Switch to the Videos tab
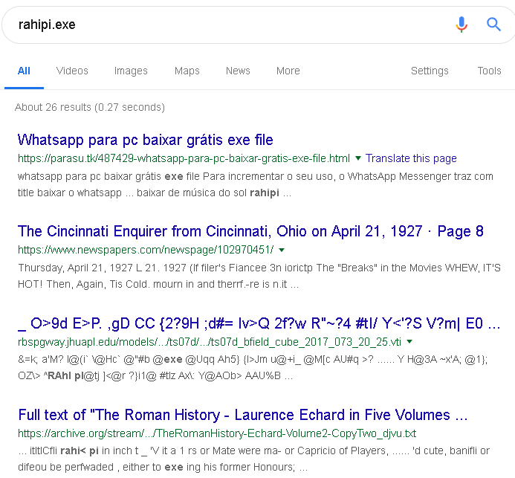 pos(72,71)
